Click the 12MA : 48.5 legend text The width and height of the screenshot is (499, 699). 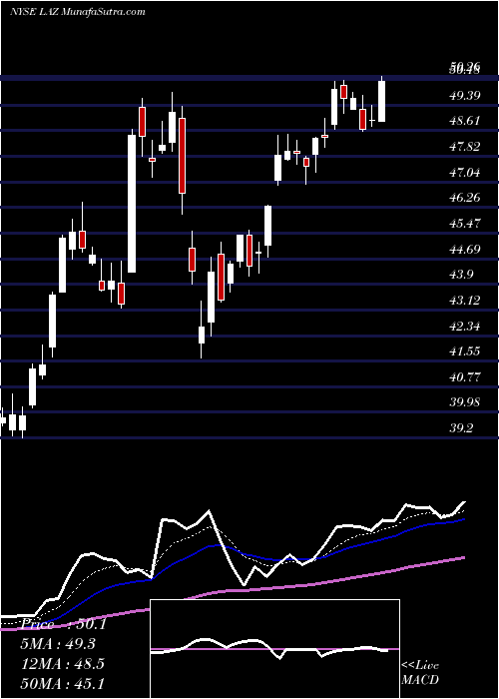pos(62,663)
